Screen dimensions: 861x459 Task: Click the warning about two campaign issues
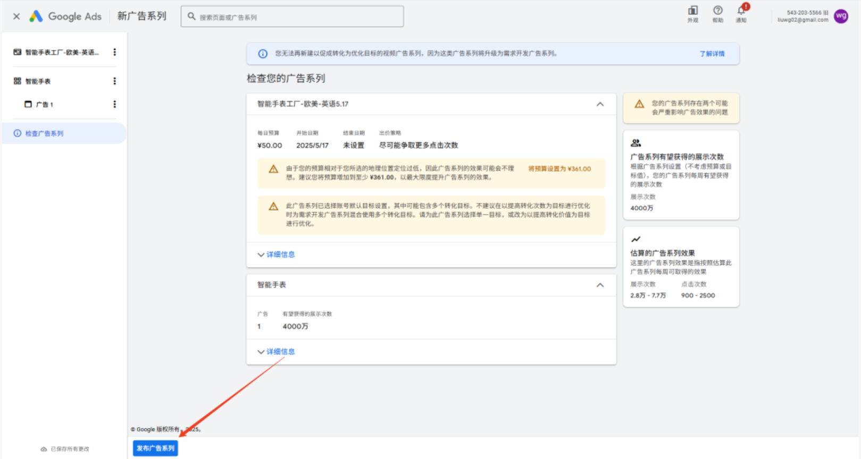[681, 108]
